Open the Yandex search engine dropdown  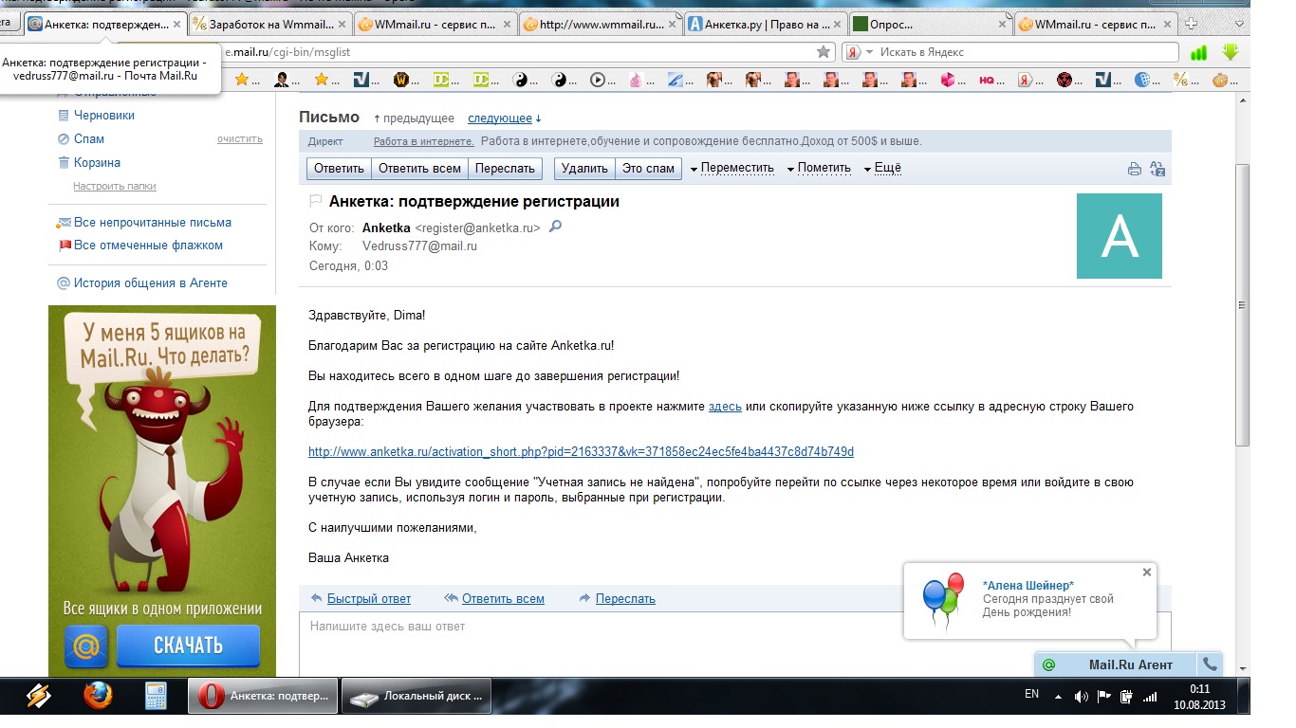coord(860,52)
